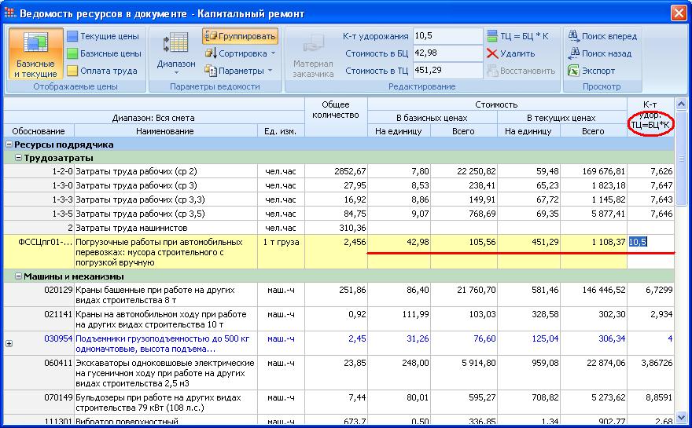Collapse the 'Машины и механизмы' group

click(19, 276)
